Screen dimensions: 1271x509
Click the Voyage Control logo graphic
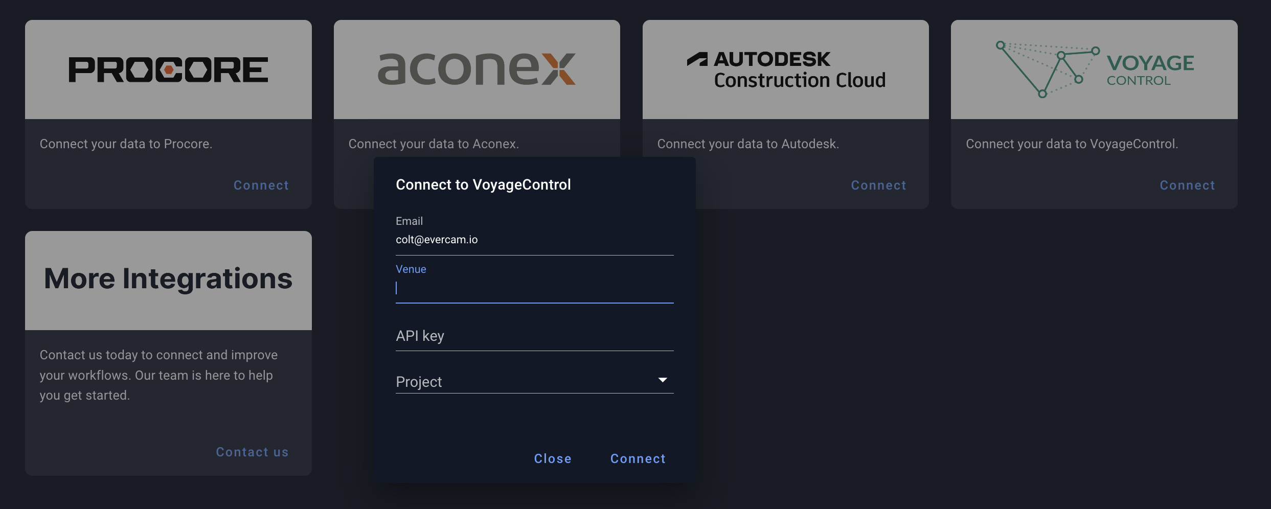1094,70
